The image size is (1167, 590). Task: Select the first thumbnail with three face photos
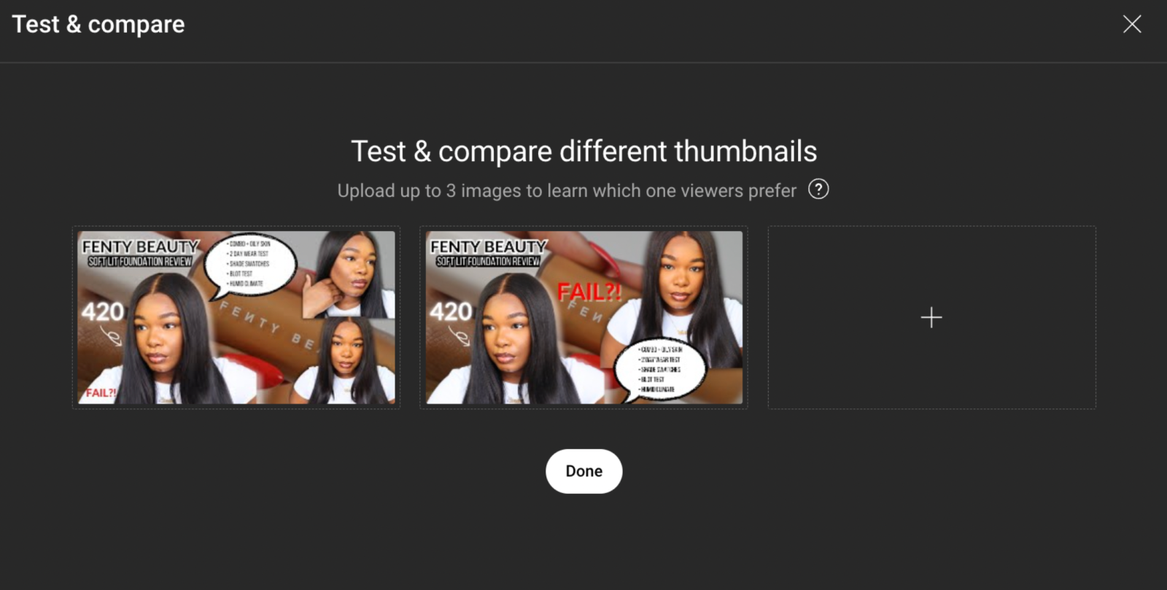coord(236,317)
